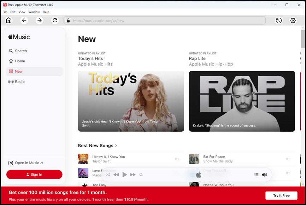Click the Best New Songs heading link
306x205 pixels.
click(96, 146)
